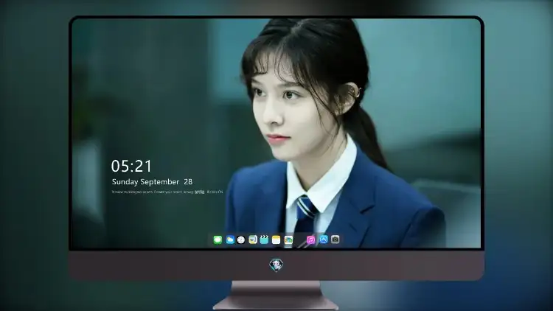Launch the blue App Store icon
The width and height of the screenshot is (553, 311).
324,240
